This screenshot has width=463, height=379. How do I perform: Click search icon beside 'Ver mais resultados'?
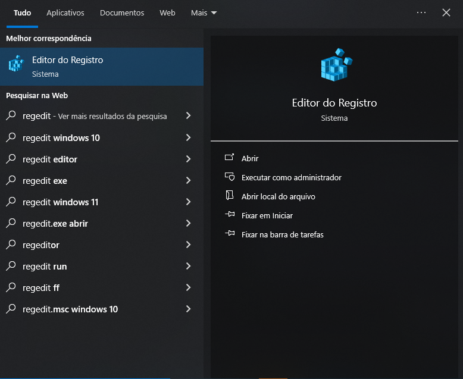point(11,115)
